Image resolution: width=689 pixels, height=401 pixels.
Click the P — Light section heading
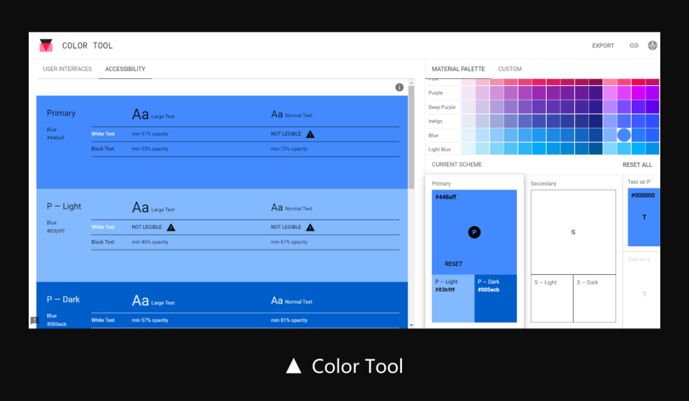click(x=64, y=206)
